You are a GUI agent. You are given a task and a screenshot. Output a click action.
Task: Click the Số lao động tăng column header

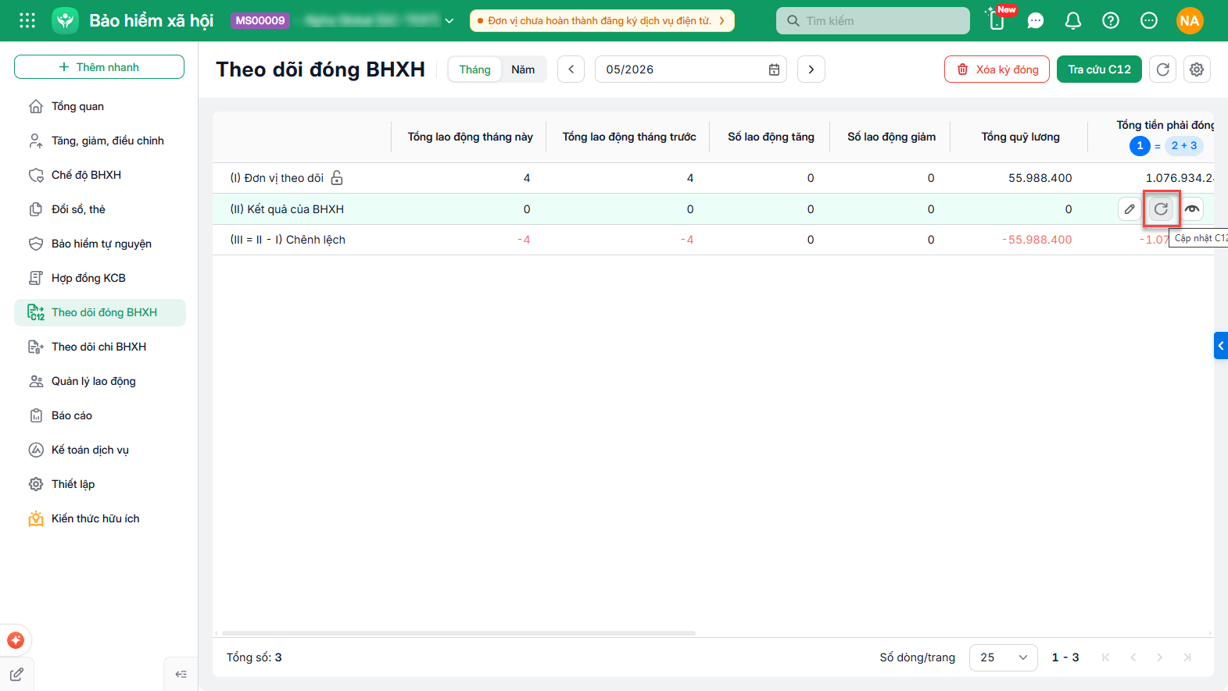(x=771, y=137)
